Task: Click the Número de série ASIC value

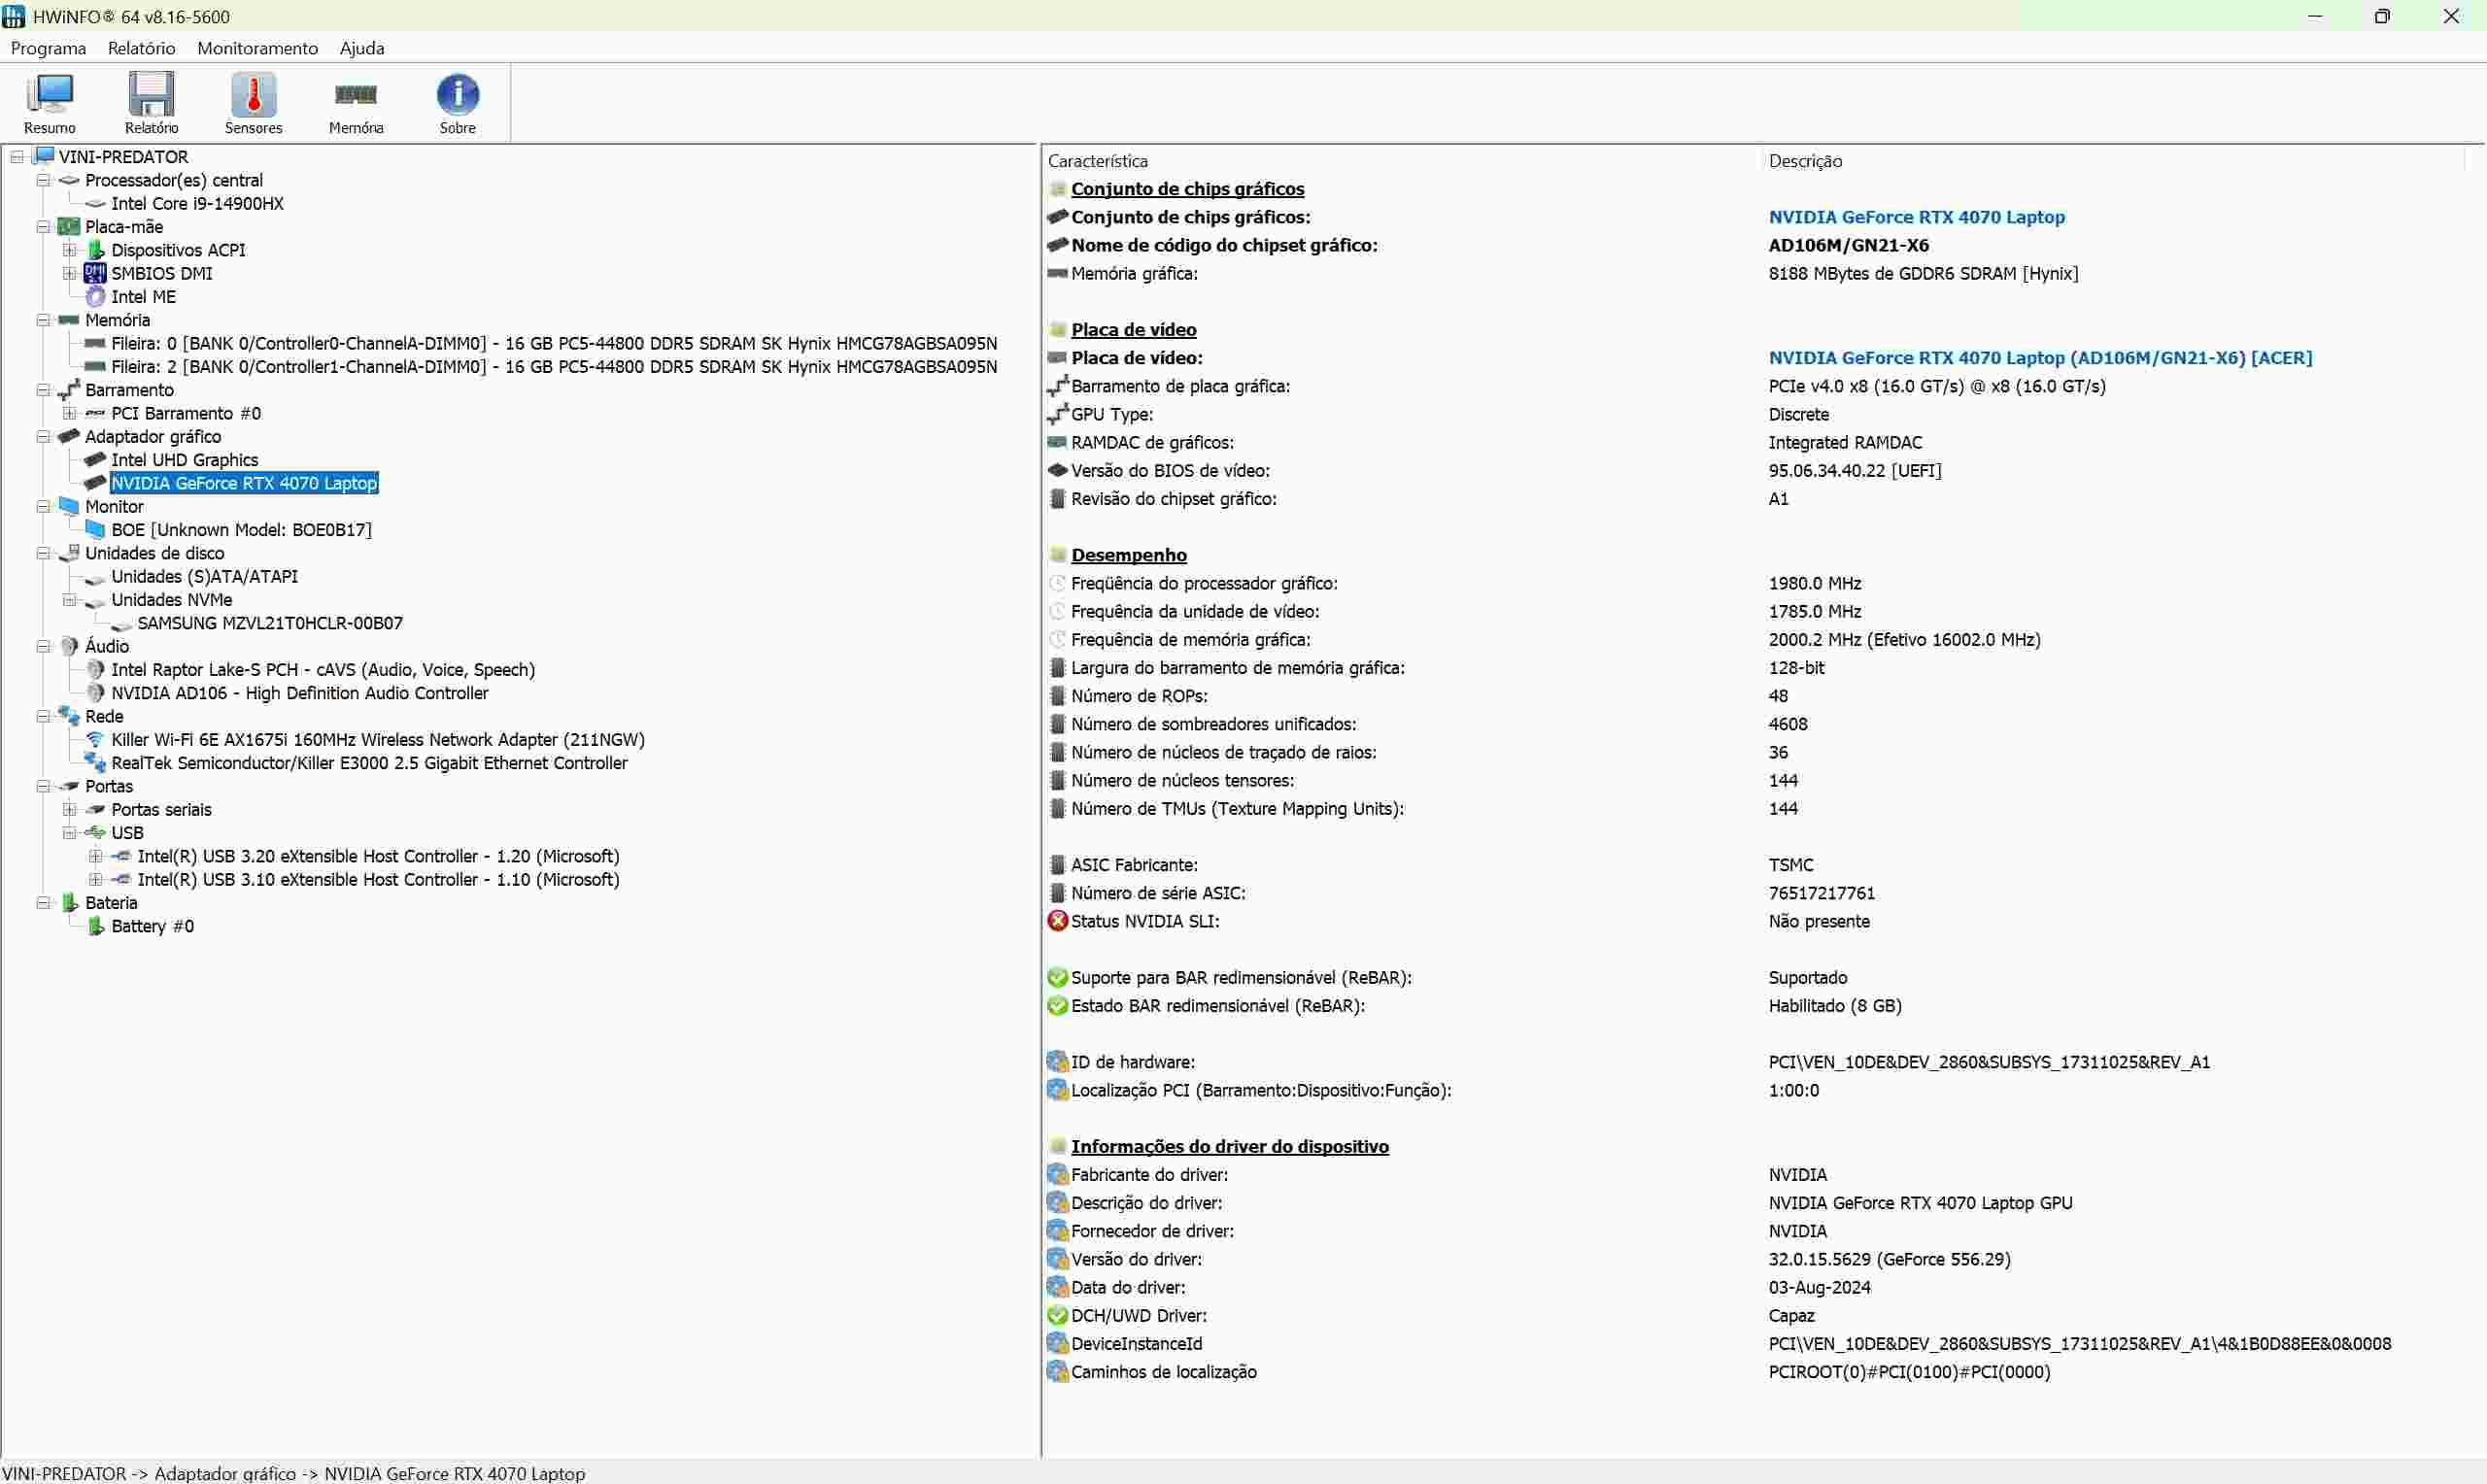Action: click(x=1821, y=893)
